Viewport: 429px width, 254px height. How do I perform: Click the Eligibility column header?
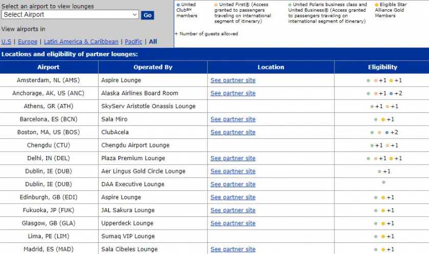(x=382, y=67)
